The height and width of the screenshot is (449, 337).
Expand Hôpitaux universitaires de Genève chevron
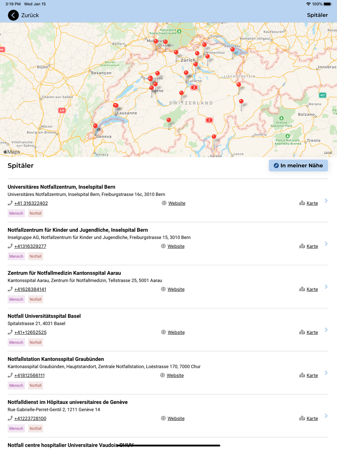[326, 416]
